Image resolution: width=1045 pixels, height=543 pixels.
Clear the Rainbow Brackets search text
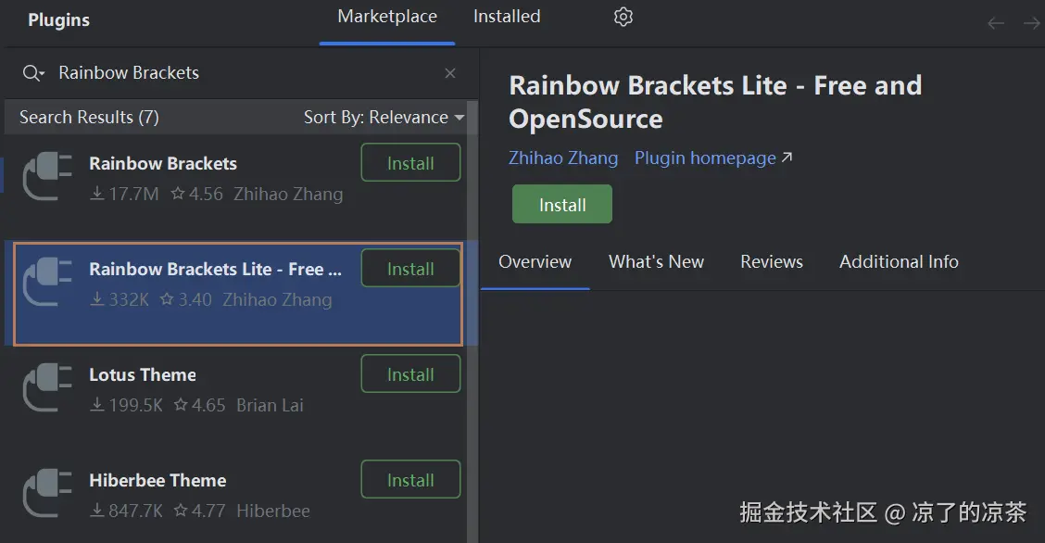pos(450,73)
